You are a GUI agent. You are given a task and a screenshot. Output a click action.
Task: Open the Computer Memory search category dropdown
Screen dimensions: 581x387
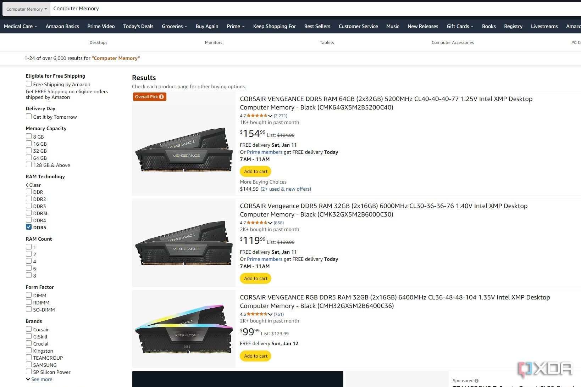click(x=26, y=9)
